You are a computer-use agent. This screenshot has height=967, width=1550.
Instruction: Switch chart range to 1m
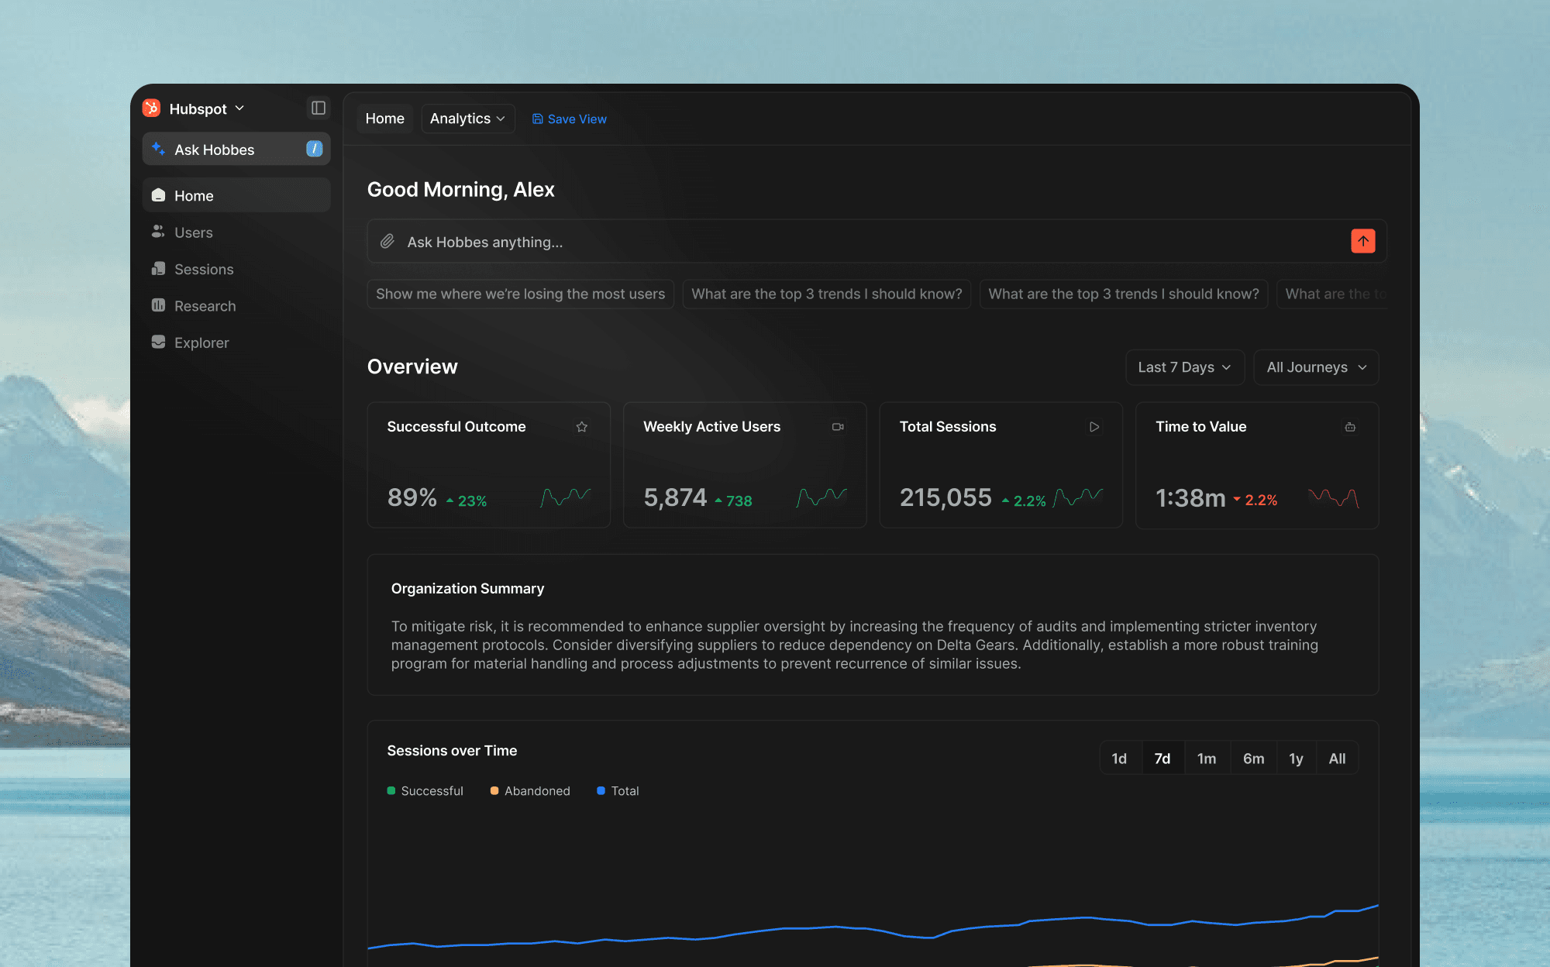click(x=1207, y=759)
